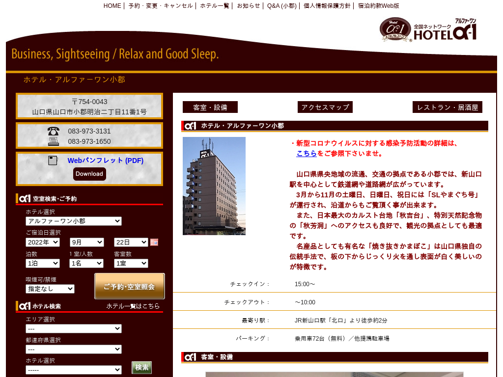
Task: Open Webパンフレット (PDF) link
Action: [x=105, y=161]
